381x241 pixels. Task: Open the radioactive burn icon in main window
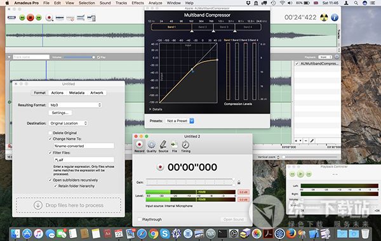pyautogui.click(x=324, y=18)
